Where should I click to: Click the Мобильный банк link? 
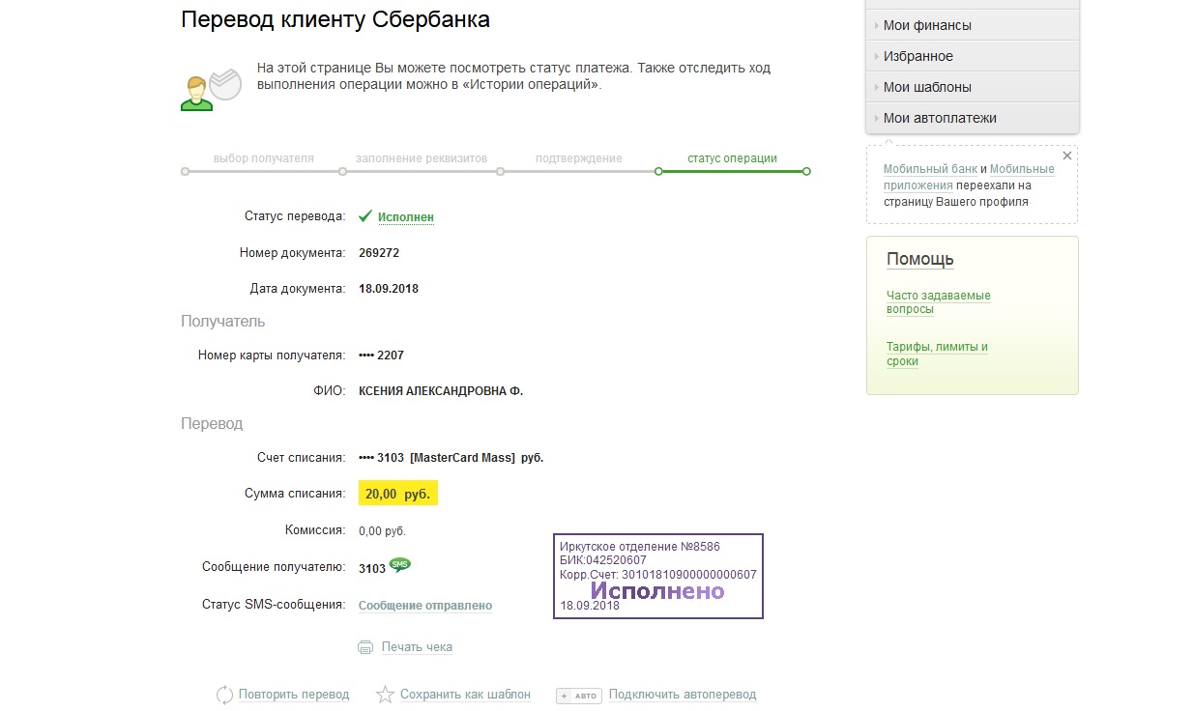coord(930,169)
